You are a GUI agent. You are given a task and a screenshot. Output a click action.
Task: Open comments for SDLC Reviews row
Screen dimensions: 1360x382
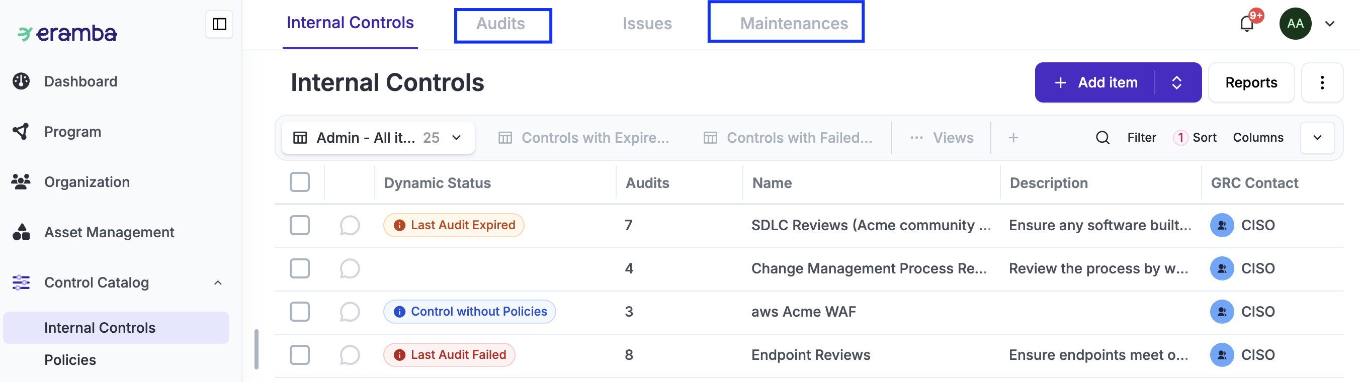coord(350,225)
